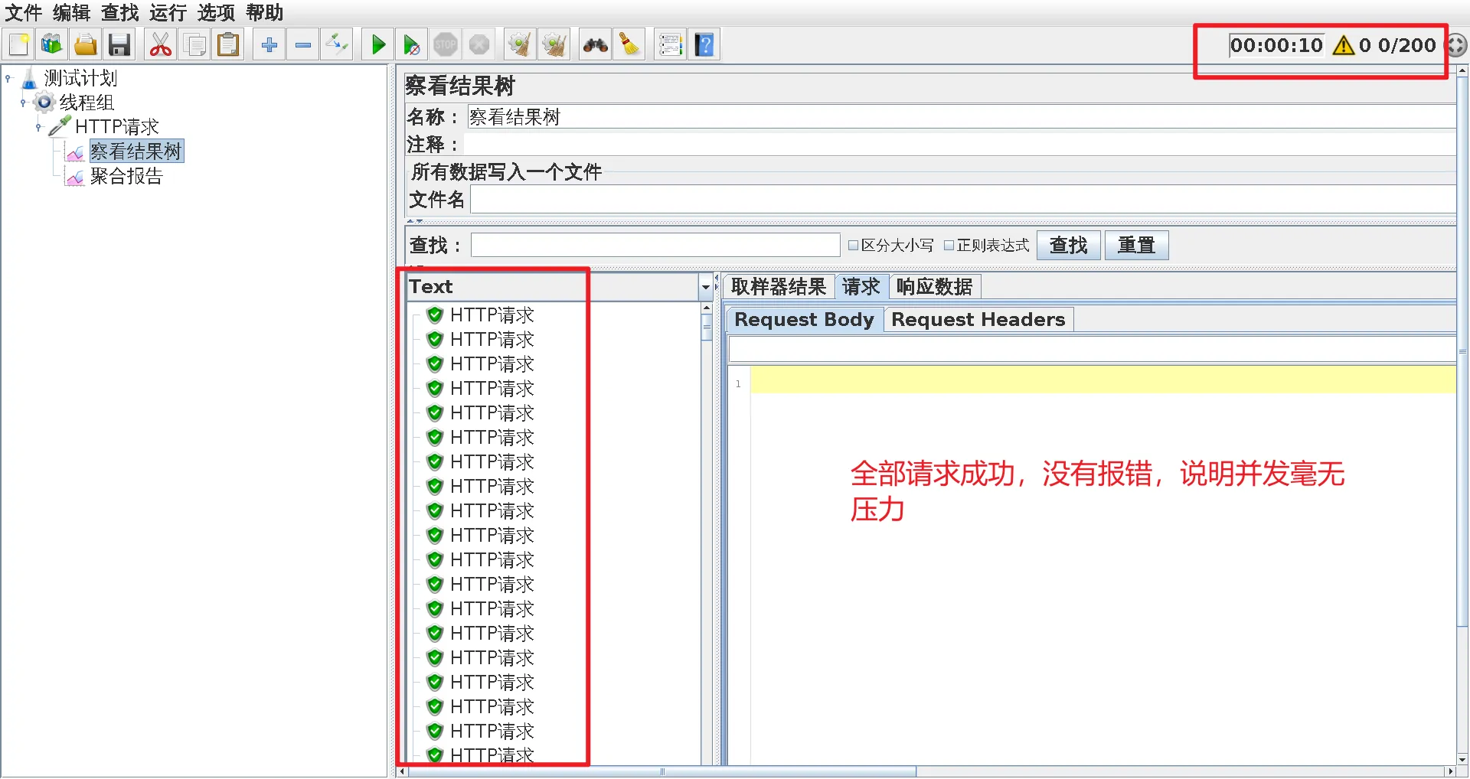
Task: Select the HTTP请求 sampler in left tree
Action: click(x=116, y=127)
